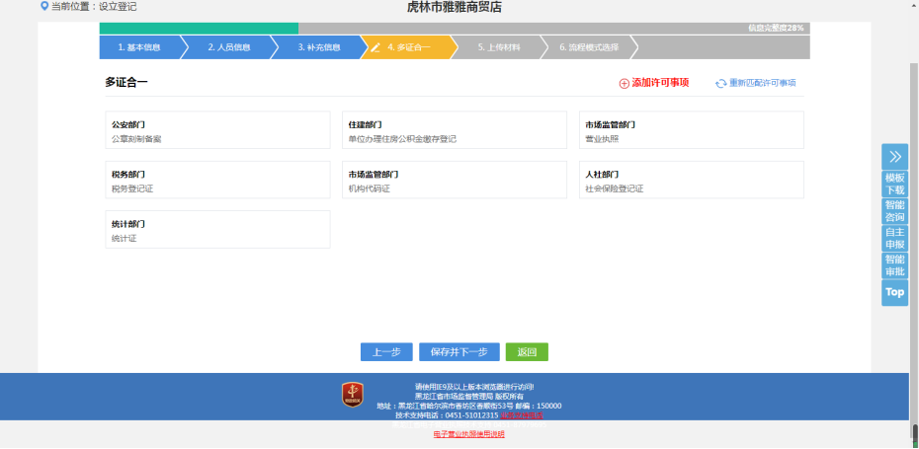Click 添加许可事项 link
This screenshot has height=449, width=919.
click(660, 83)
